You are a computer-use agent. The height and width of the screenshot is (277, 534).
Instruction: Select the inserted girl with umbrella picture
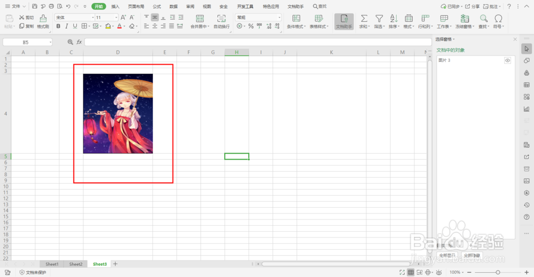click(118, 114)
